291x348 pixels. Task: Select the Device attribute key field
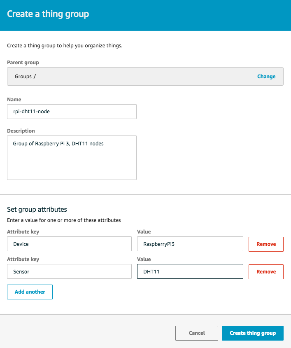69,244
